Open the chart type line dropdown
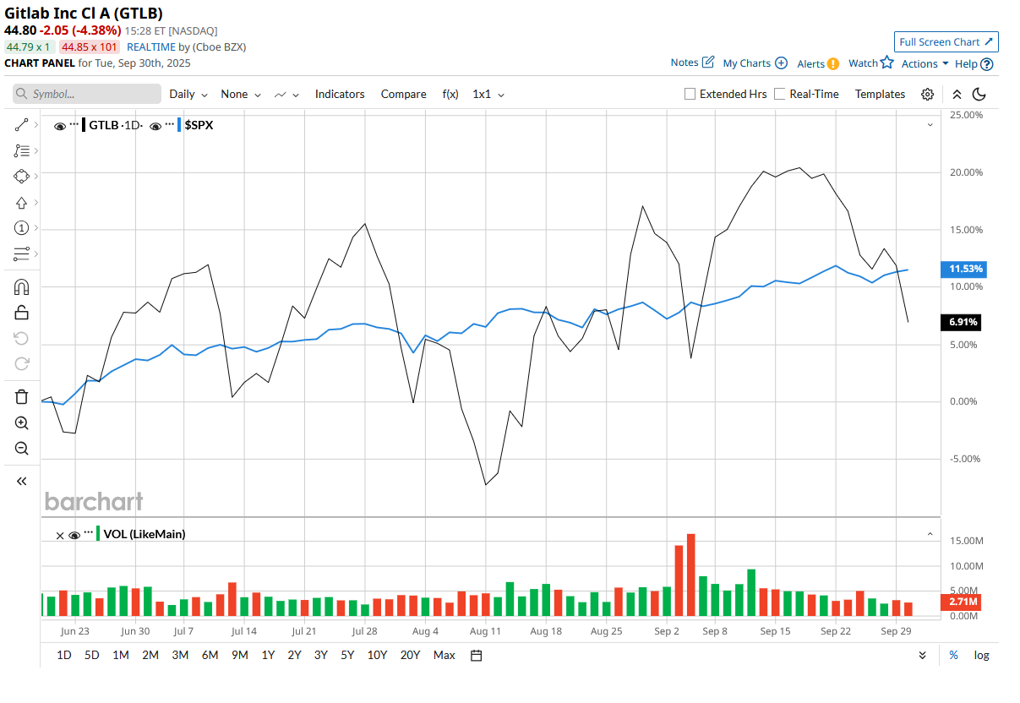Viewport: 1020px width, 703px height. [x=287, y=94]
